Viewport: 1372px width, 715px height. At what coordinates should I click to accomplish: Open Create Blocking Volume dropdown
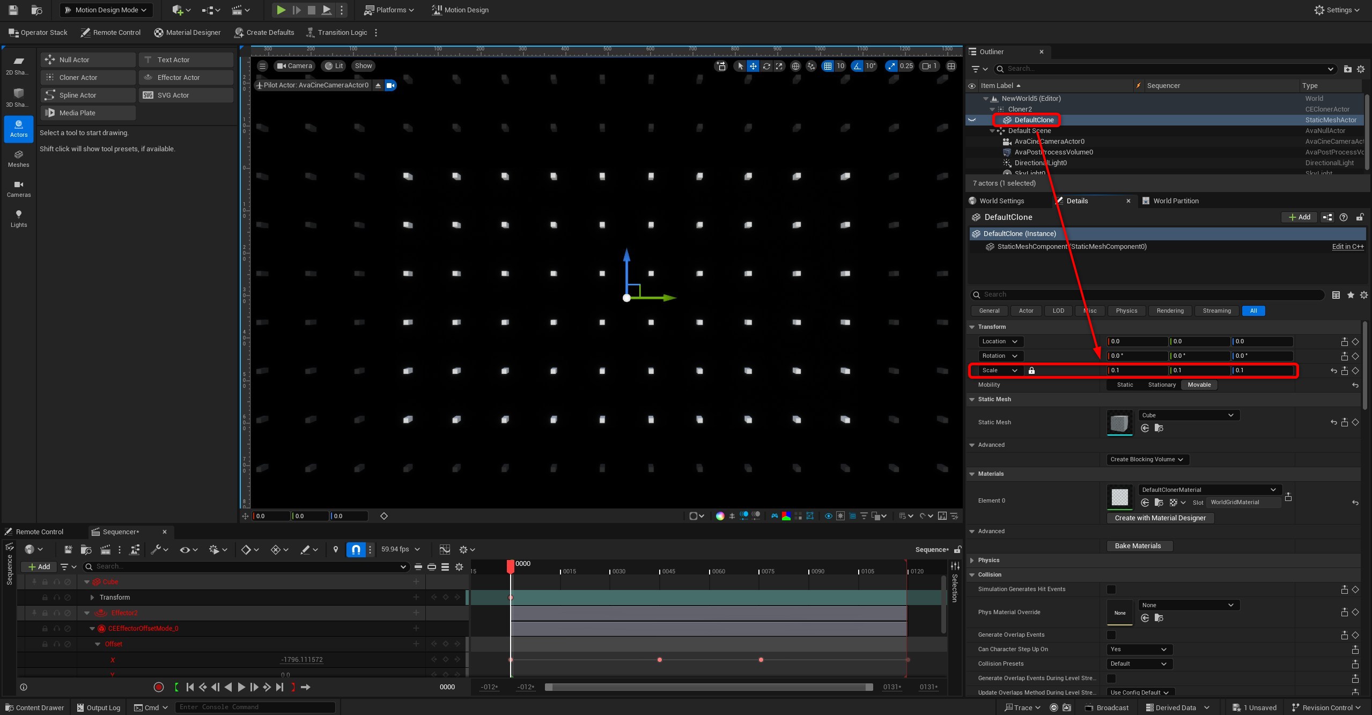click(x=1148, y=460)
